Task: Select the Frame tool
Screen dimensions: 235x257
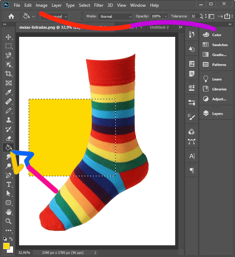Action: 8,83
